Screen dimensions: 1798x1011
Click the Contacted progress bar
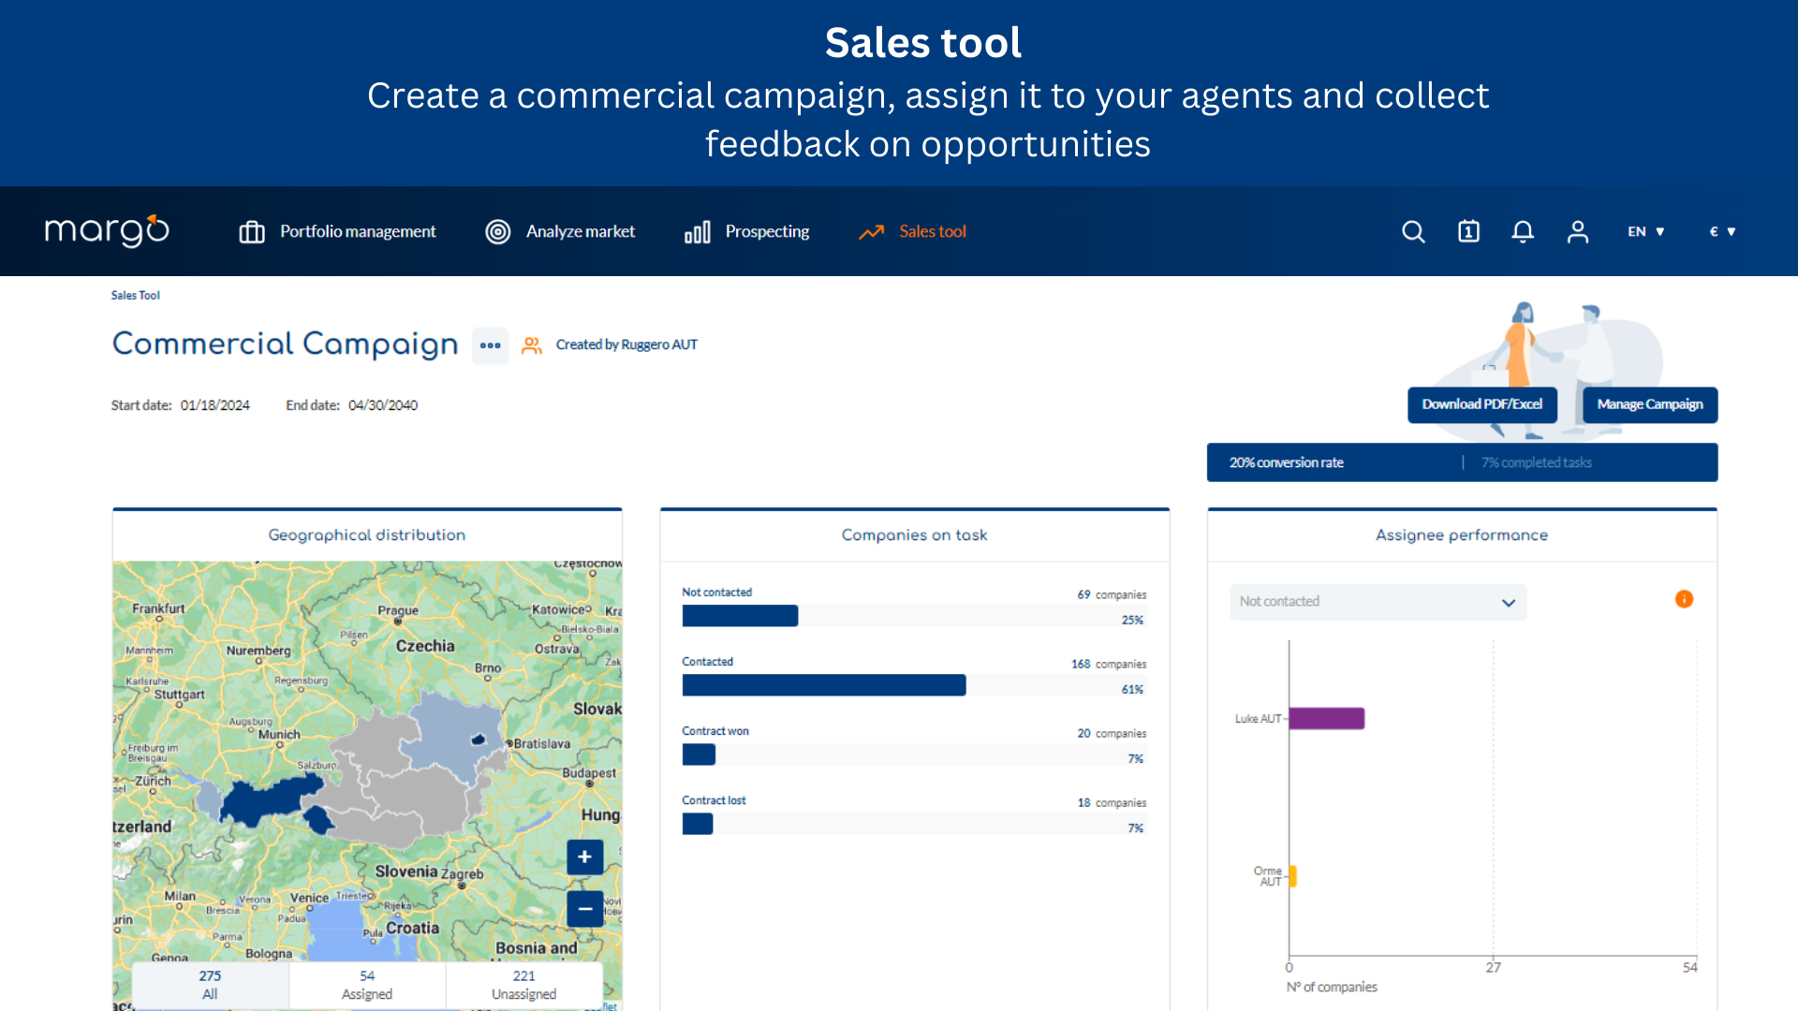point(823,685)
